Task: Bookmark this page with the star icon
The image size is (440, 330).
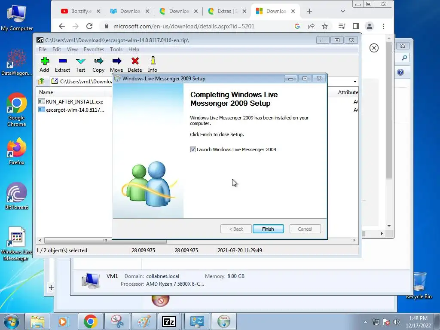Action: [x=325, y=26]
